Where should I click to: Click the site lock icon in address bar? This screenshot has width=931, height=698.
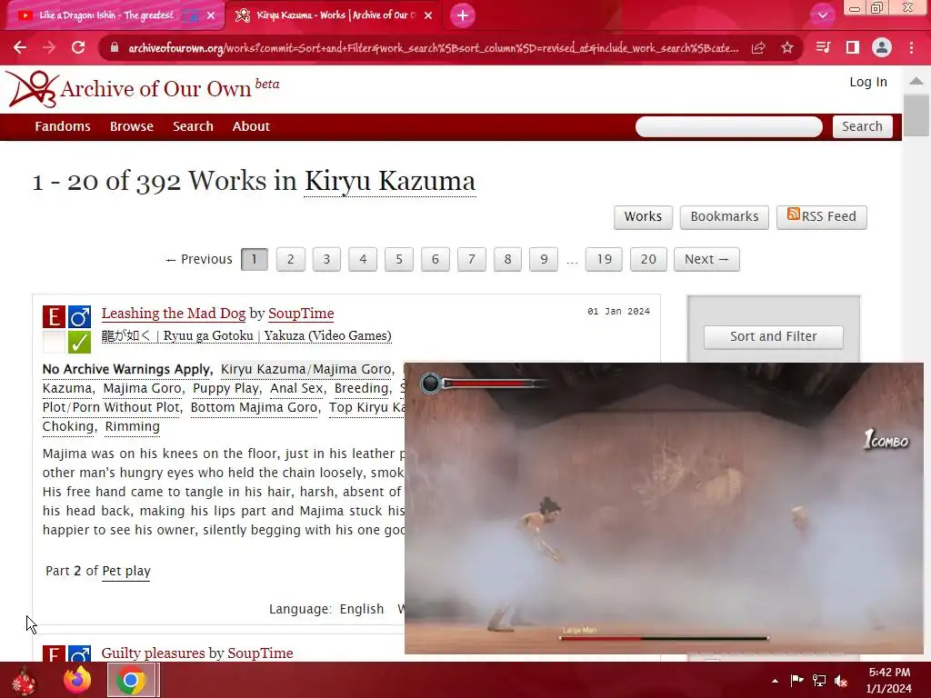click(115, 47)
